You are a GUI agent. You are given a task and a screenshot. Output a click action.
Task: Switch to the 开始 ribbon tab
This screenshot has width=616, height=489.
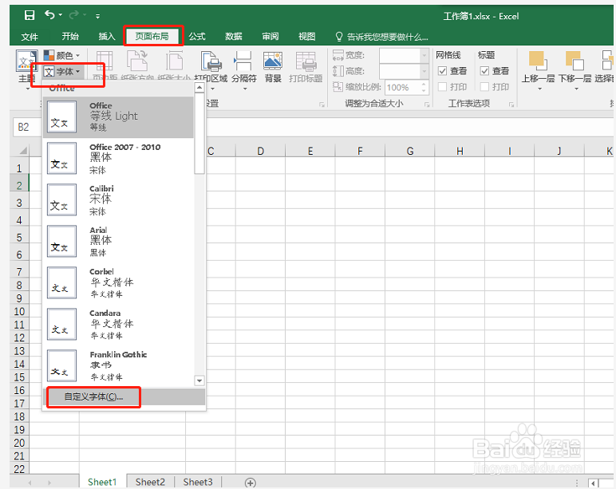coord(70,37)
